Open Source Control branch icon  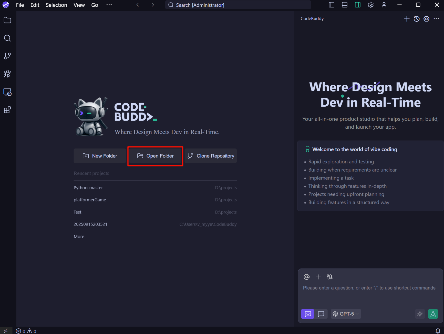[x=7, y=56]
